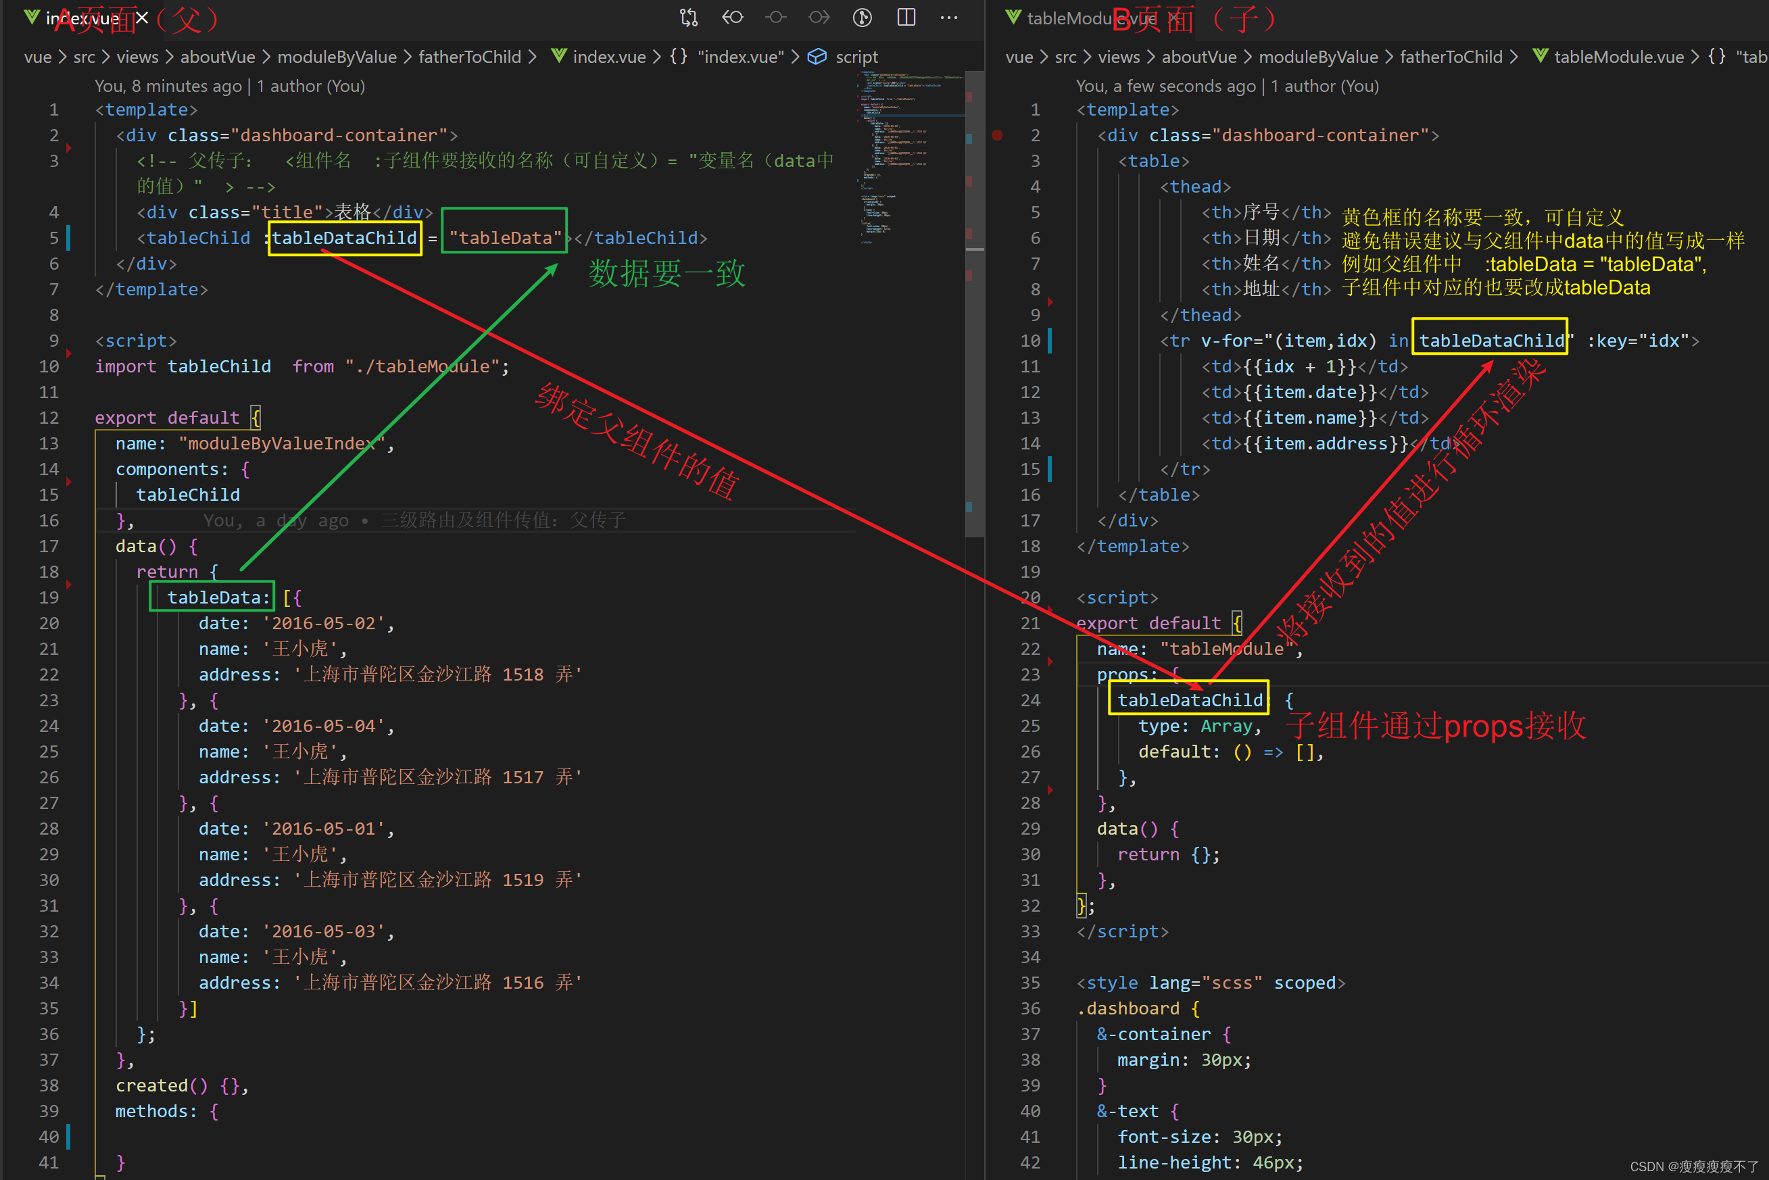Click the red deletion marker near left line 15
Screen dimensions: 1769x1180
click(69, 482)
